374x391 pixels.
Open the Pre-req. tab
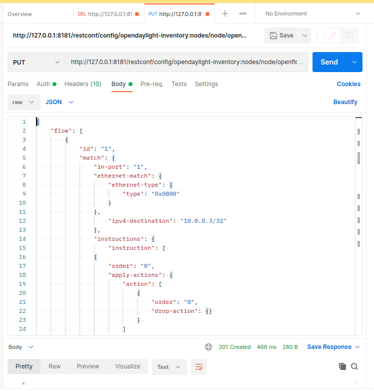point(151,84)
